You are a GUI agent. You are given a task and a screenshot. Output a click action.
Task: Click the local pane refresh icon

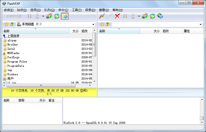[x=57, y=16]
